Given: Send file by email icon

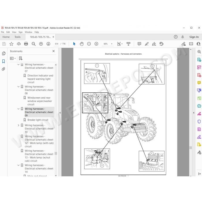Looking at the screenshot, I should pos(191,44).
